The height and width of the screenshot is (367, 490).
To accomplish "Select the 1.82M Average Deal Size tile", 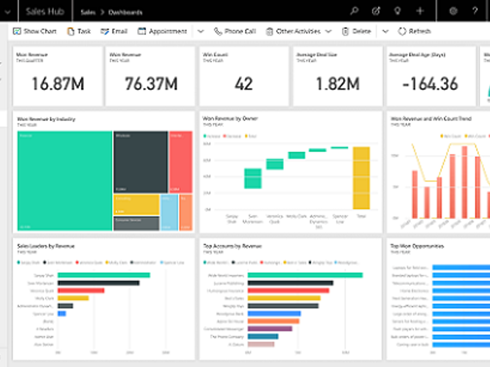I will pyautogui.click(x=338, y=76).
